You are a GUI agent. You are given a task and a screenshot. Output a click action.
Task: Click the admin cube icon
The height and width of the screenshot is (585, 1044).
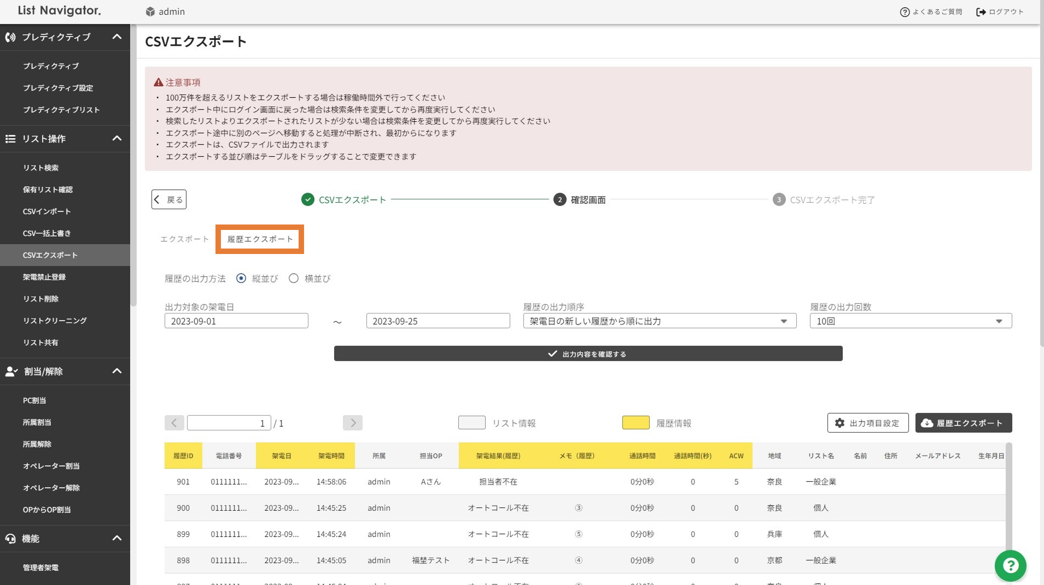pos(150,11)
